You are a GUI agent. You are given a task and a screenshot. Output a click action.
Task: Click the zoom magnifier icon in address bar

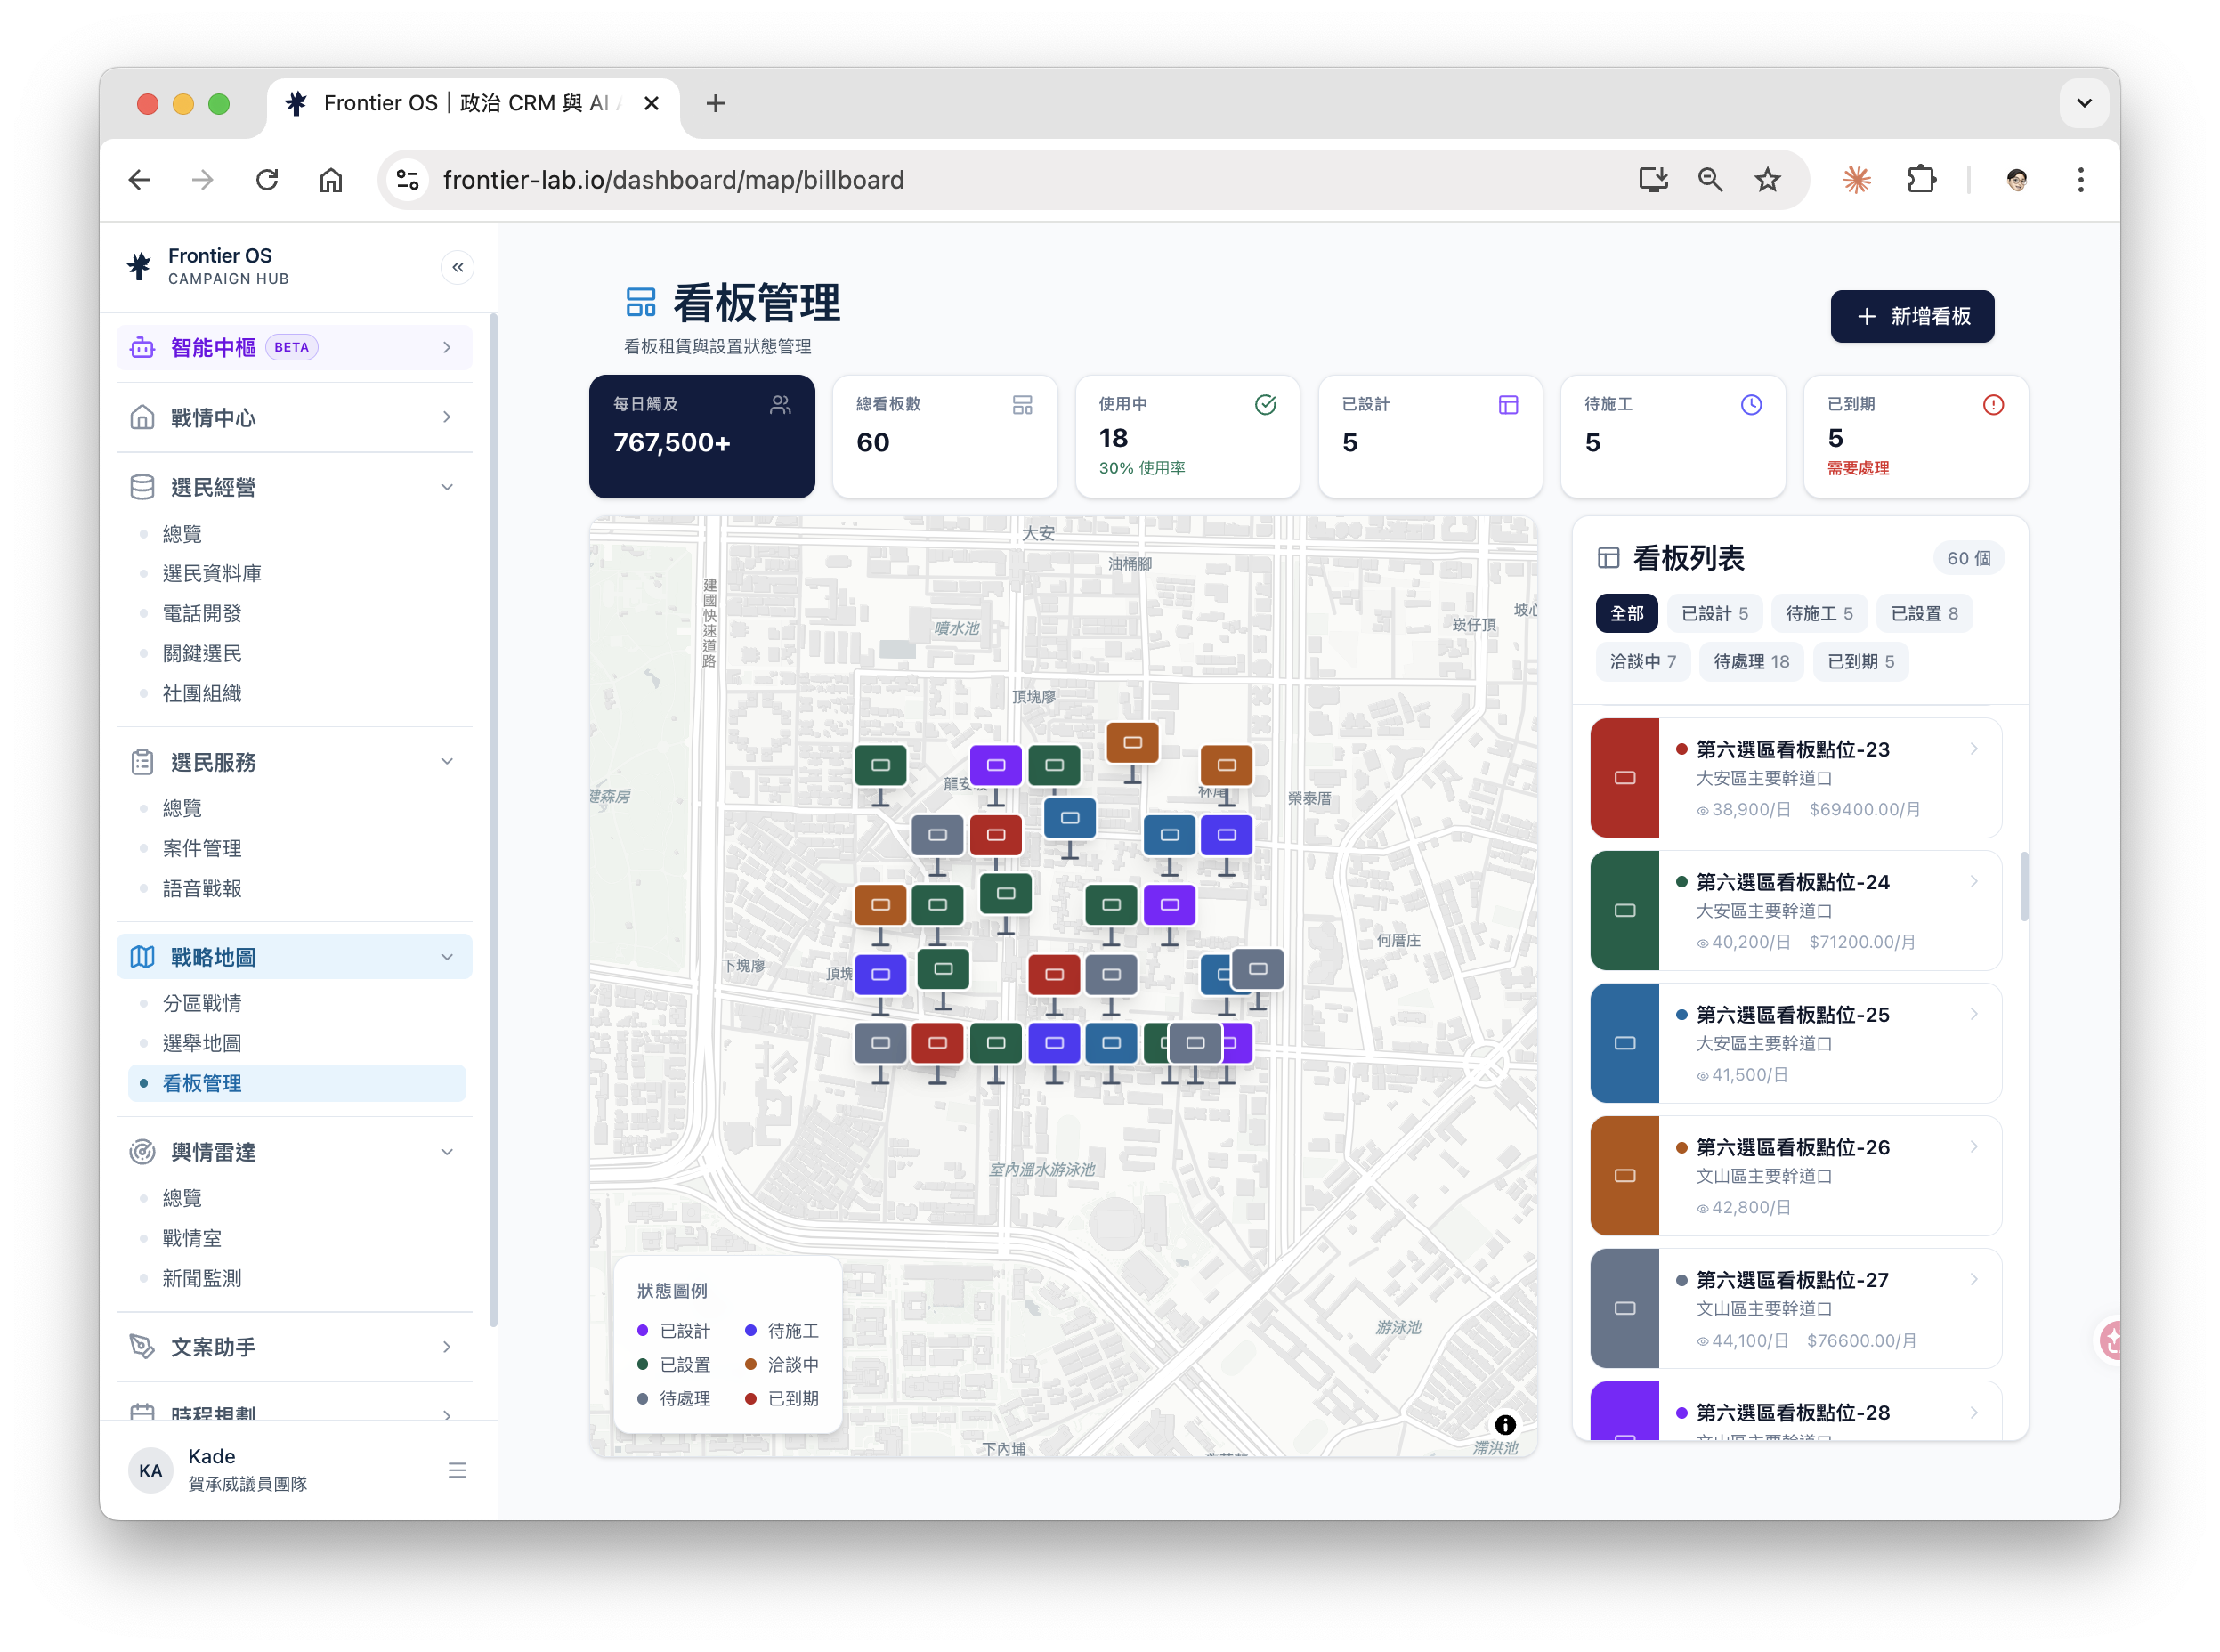tap(1710, 180)
